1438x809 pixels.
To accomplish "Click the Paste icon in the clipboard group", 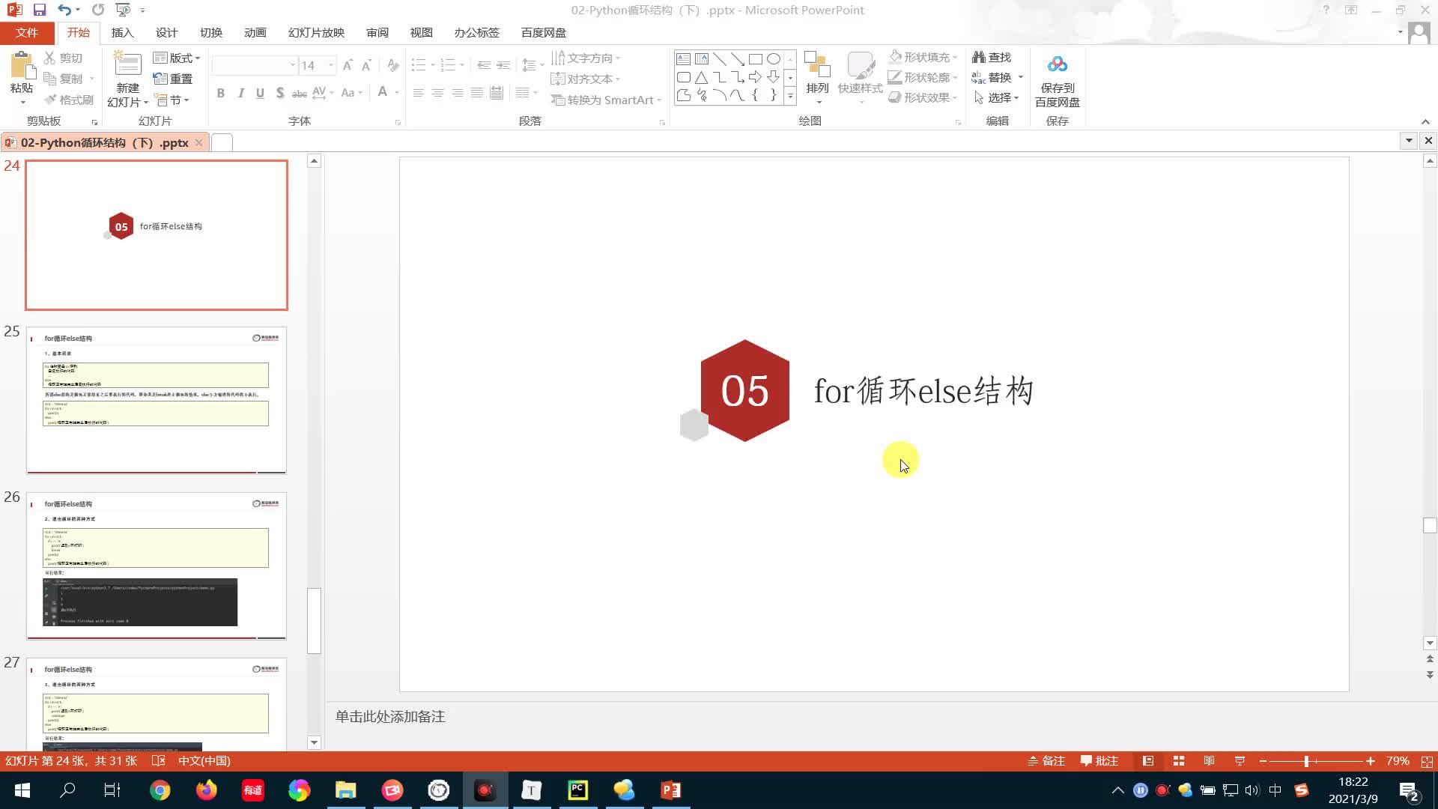I will (22, 67).
